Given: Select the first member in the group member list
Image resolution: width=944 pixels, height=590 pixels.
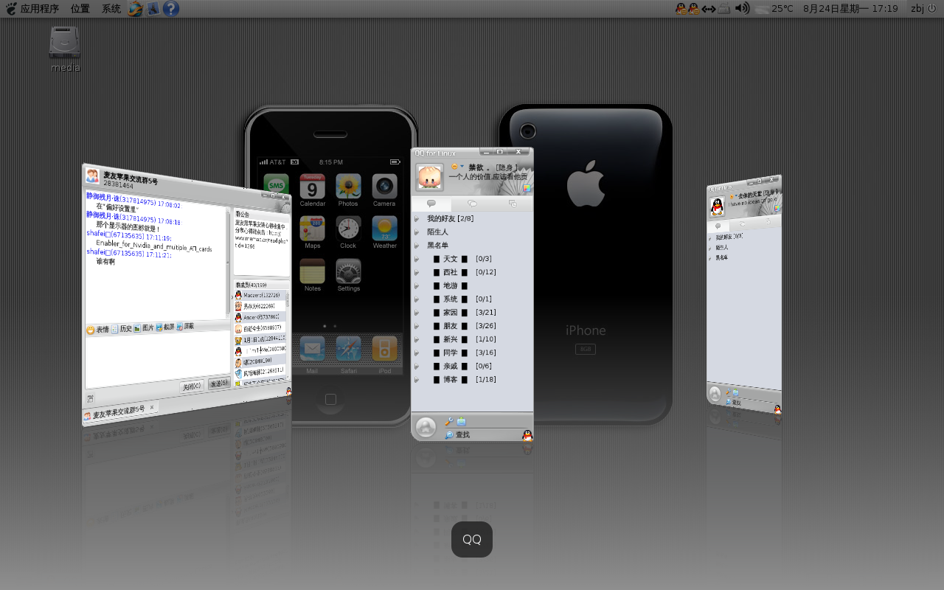Looking at the screenshot, I should point(261,295).
